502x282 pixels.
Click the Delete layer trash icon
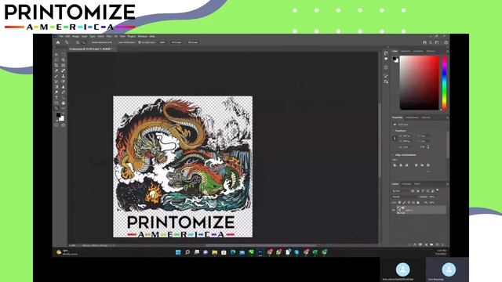click(442, 244)
